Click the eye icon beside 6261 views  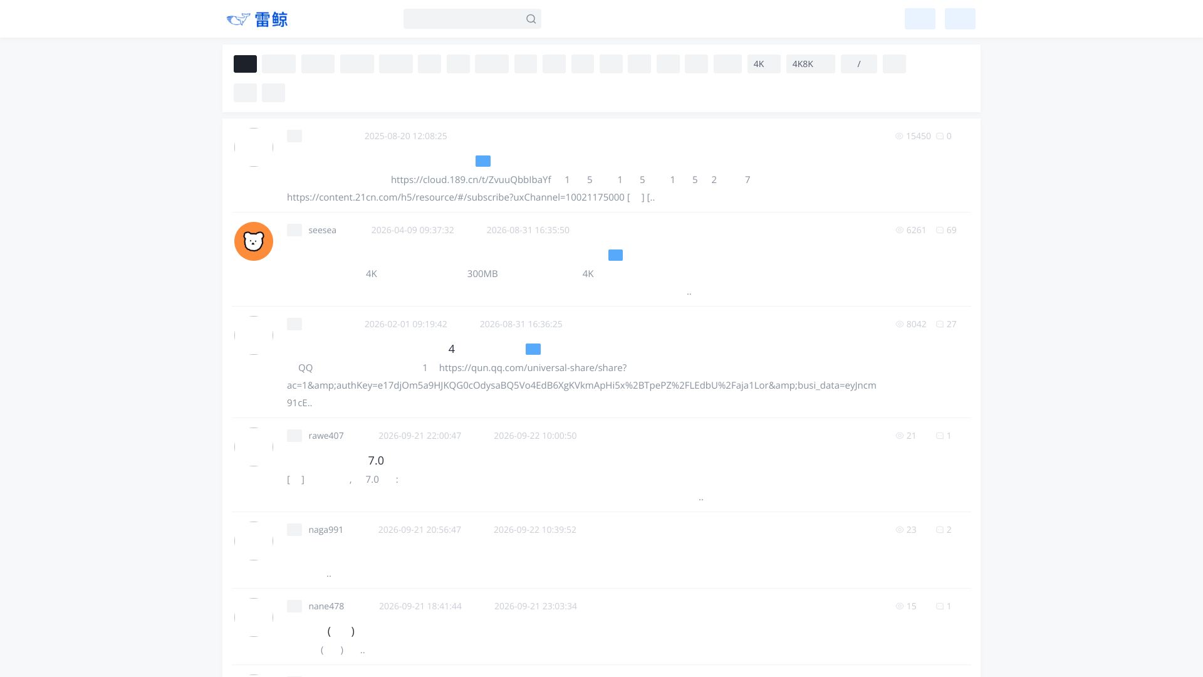[899, 230]
